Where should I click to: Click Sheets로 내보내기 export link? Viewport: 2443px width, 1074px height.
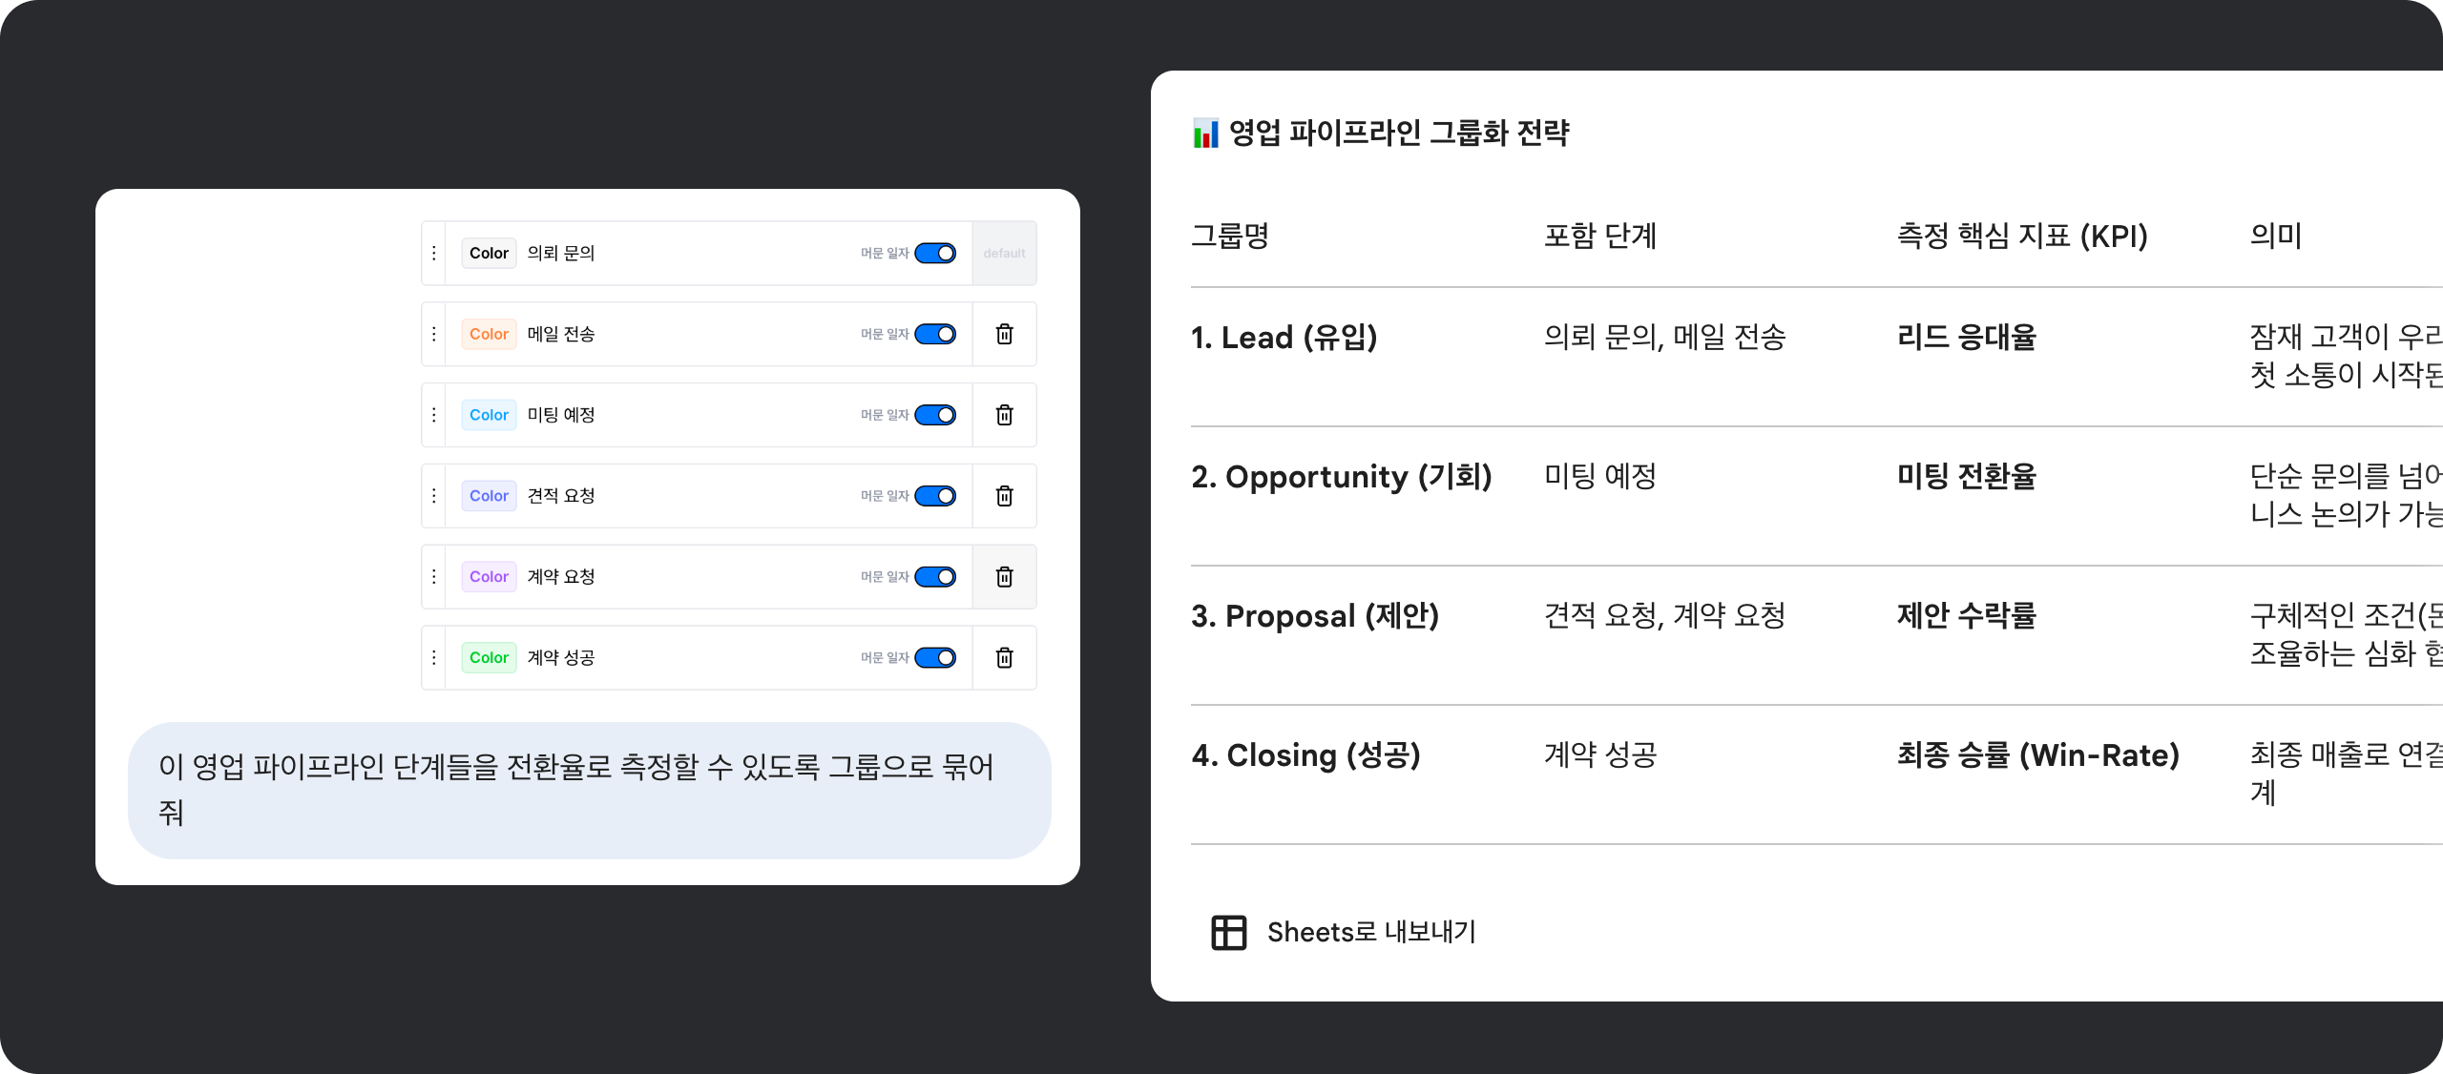1370,932
